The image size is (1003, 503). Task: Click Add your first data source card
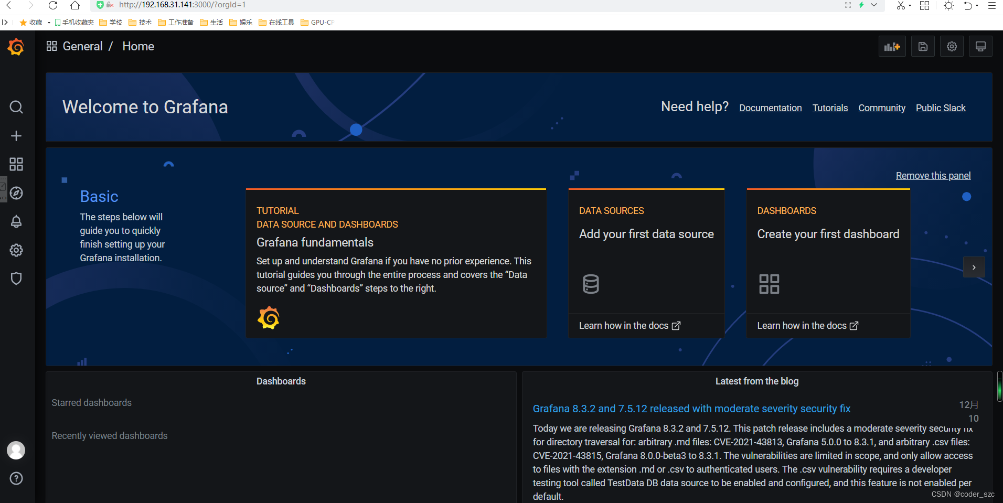click(x=646, y=263)
